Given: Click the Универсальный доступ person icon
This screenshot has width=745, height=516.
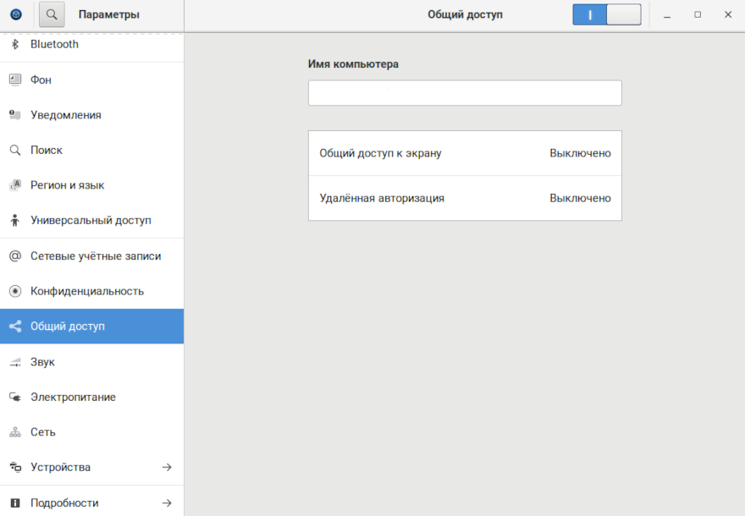Looking at the screenshot, I should 14,221.
